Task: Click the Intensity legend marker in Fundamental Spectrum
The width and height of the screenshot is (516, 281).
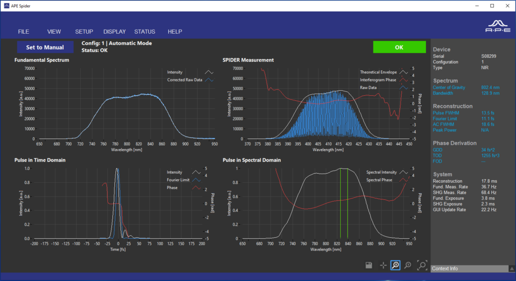Action: pyautogui.click(x=209, y=72)
